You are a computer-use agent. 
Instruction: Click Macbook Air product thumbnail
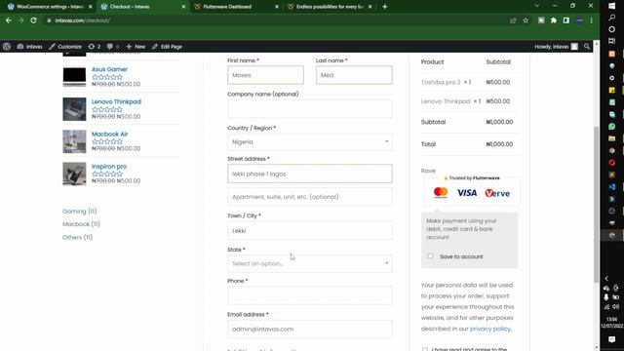point(74,141)
